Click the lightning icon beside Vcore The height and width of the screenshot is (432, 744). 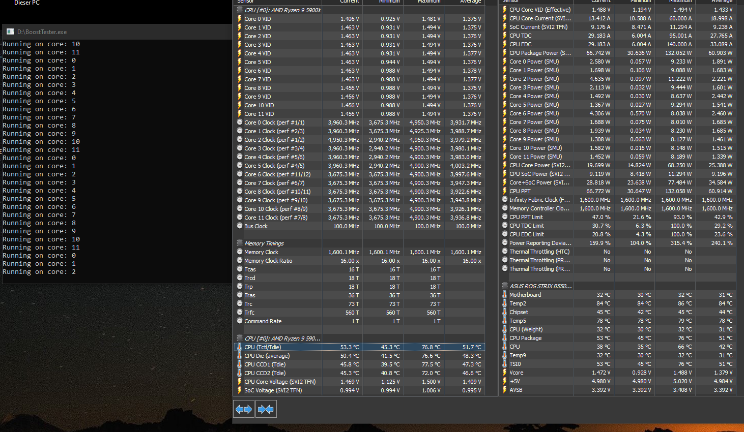pyautogui.click(x=505, y=373)
